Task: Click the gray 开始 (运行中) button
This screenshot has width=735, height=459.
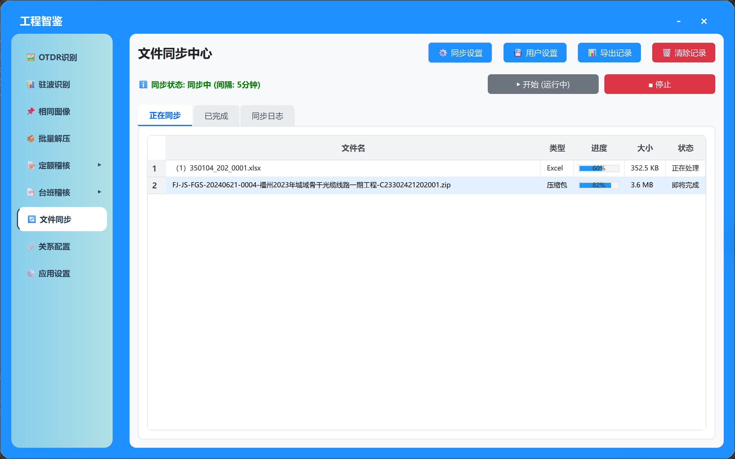Action: pos(543,84)
